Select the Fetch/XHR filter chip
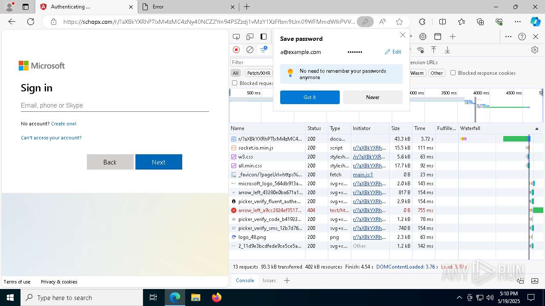The image size is (545, 306). point(259,73)
